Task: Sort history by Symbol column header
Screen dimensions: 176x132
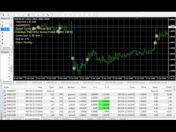Action: pyautogui.click(x=71, y=87)
